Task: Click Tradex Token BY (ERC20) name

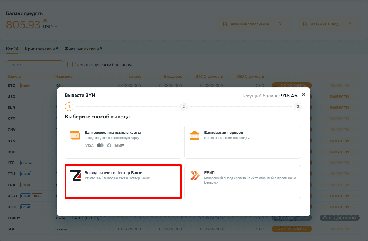Action: point(77,218)
